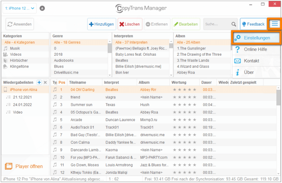Select album 1.The Gunslinger
The width and height of the screenshot is (282, 183).
pos(202,48)
